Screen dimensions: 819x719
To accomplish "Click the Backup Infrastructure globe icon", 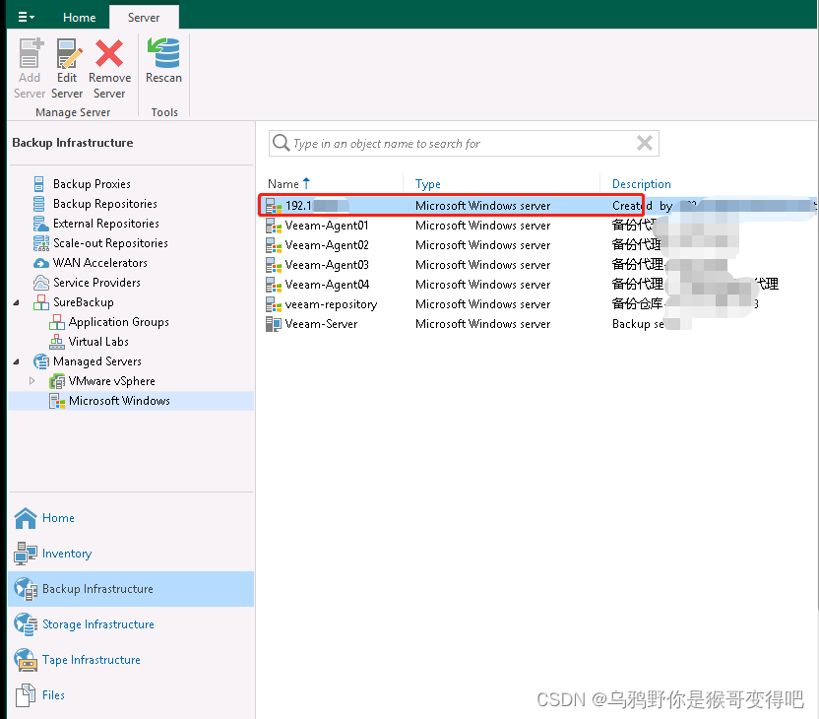I will click(26, 589).
